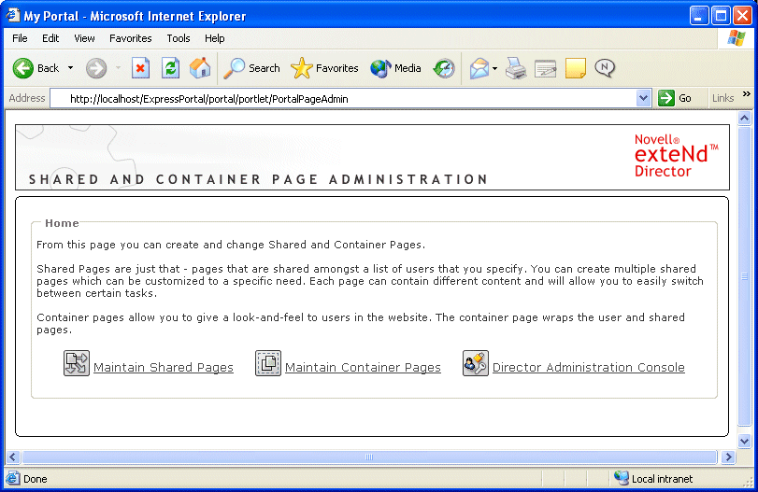Viewport: 758px width, 492px height.
Task: Click the Maintain Shared Pages link
Action: tap(164, 367)
